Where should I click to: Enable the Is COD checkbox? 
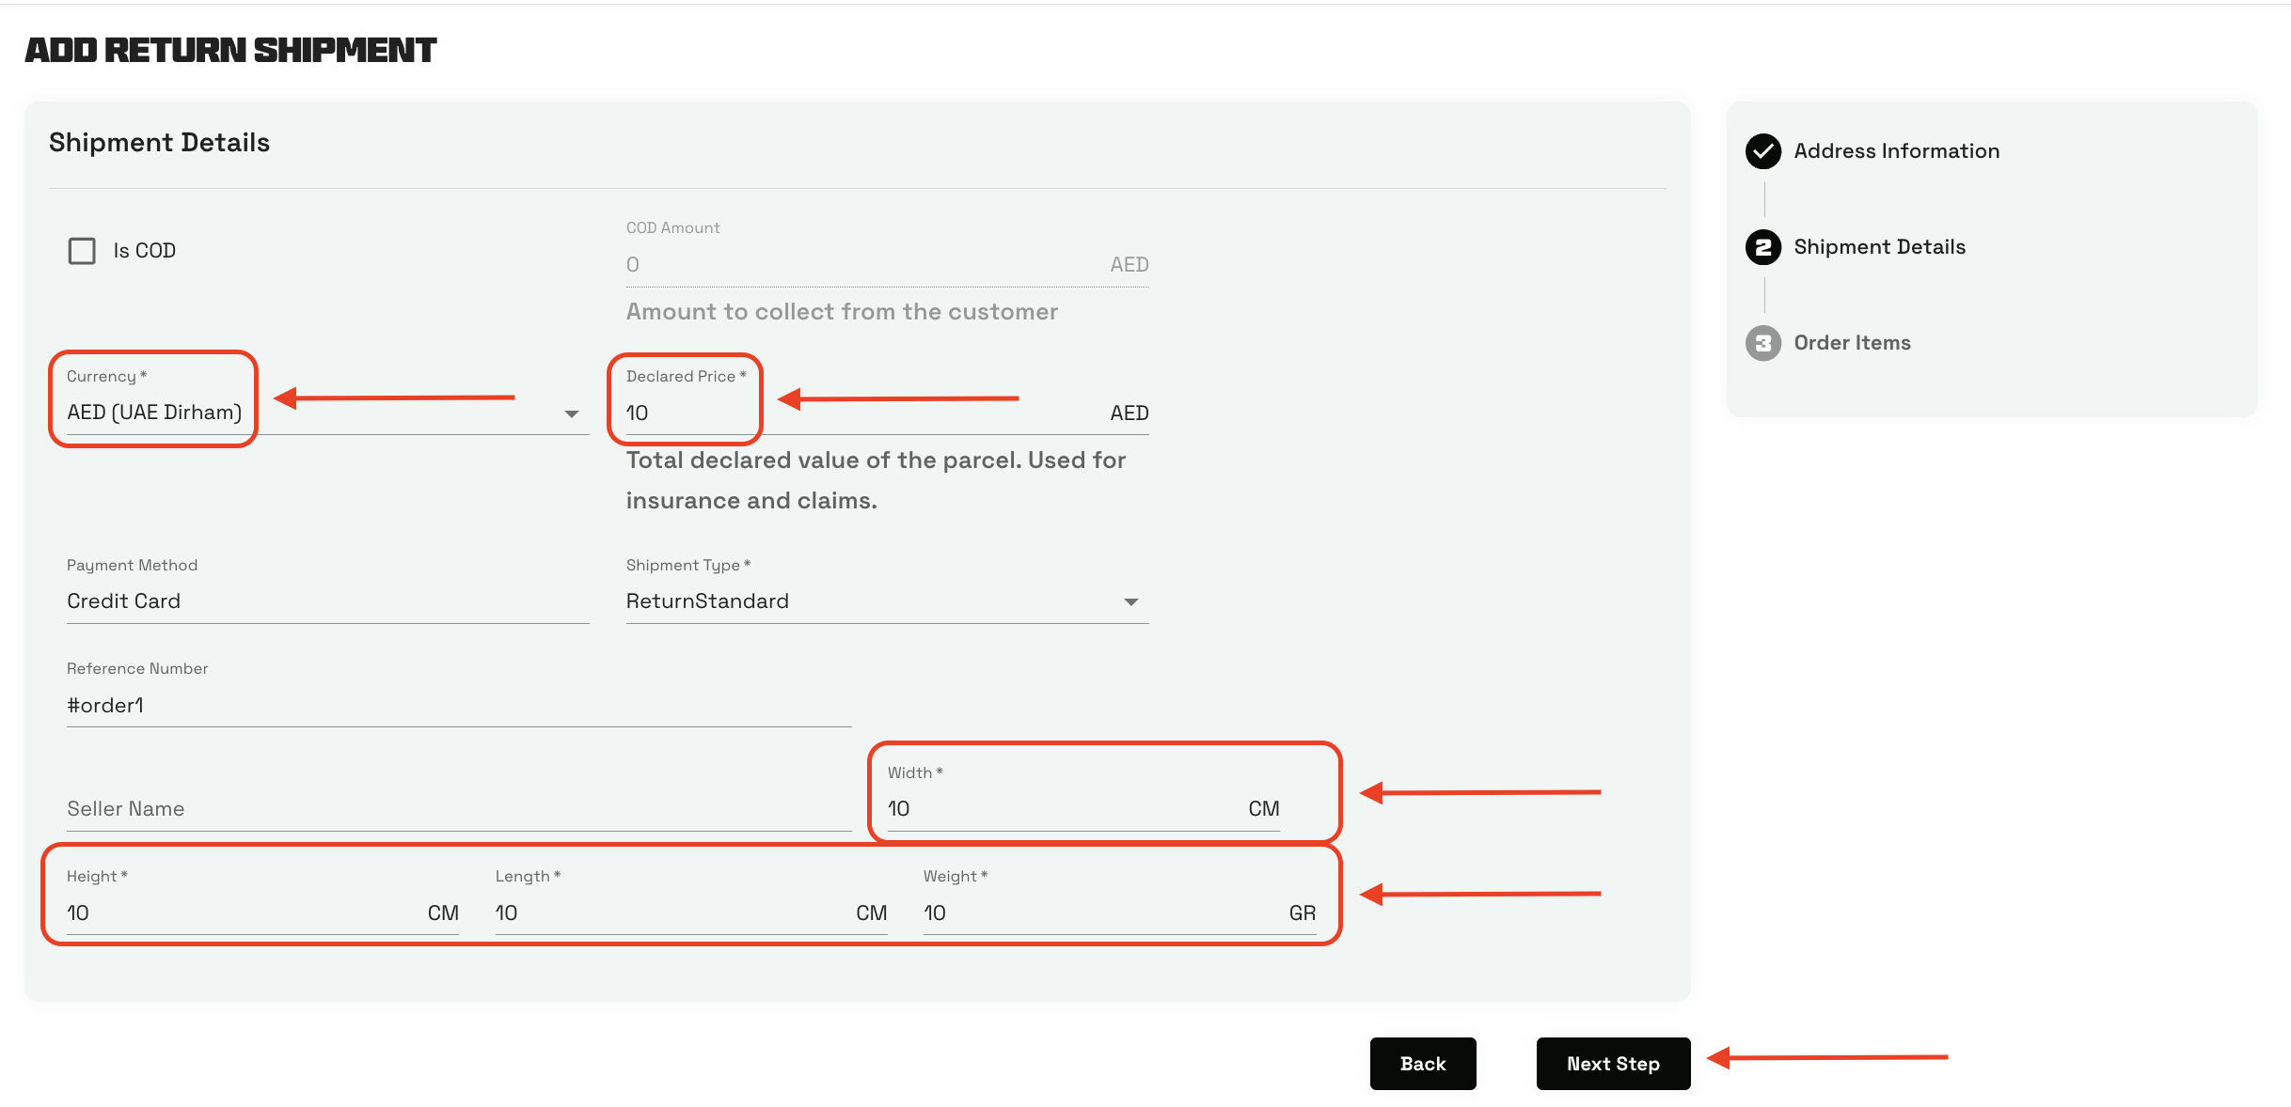pyautogui.click(x=83, y=251)
